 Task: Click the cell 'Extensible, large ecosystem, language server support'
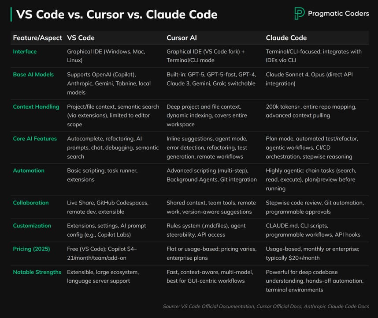(x=103, y=276)
